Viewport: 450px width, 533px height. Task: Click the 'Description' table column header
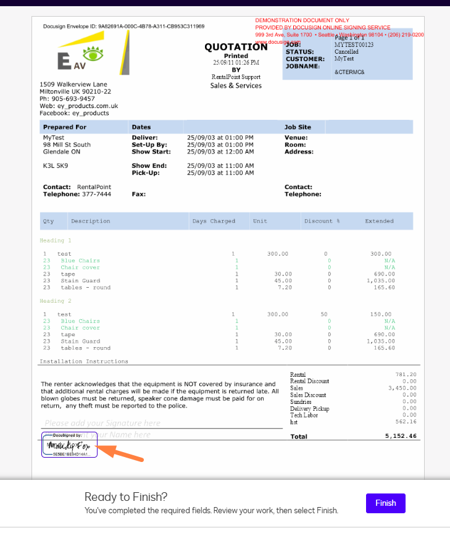(91, 221)
